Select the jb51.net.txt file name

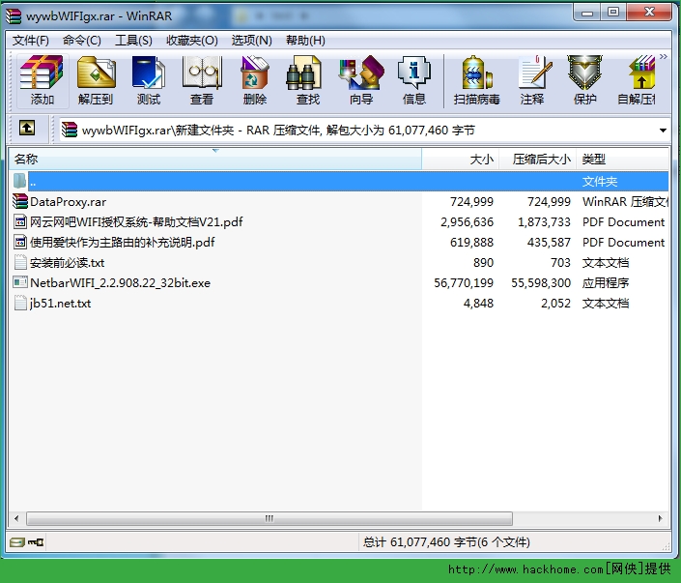(x=60, y=303)
